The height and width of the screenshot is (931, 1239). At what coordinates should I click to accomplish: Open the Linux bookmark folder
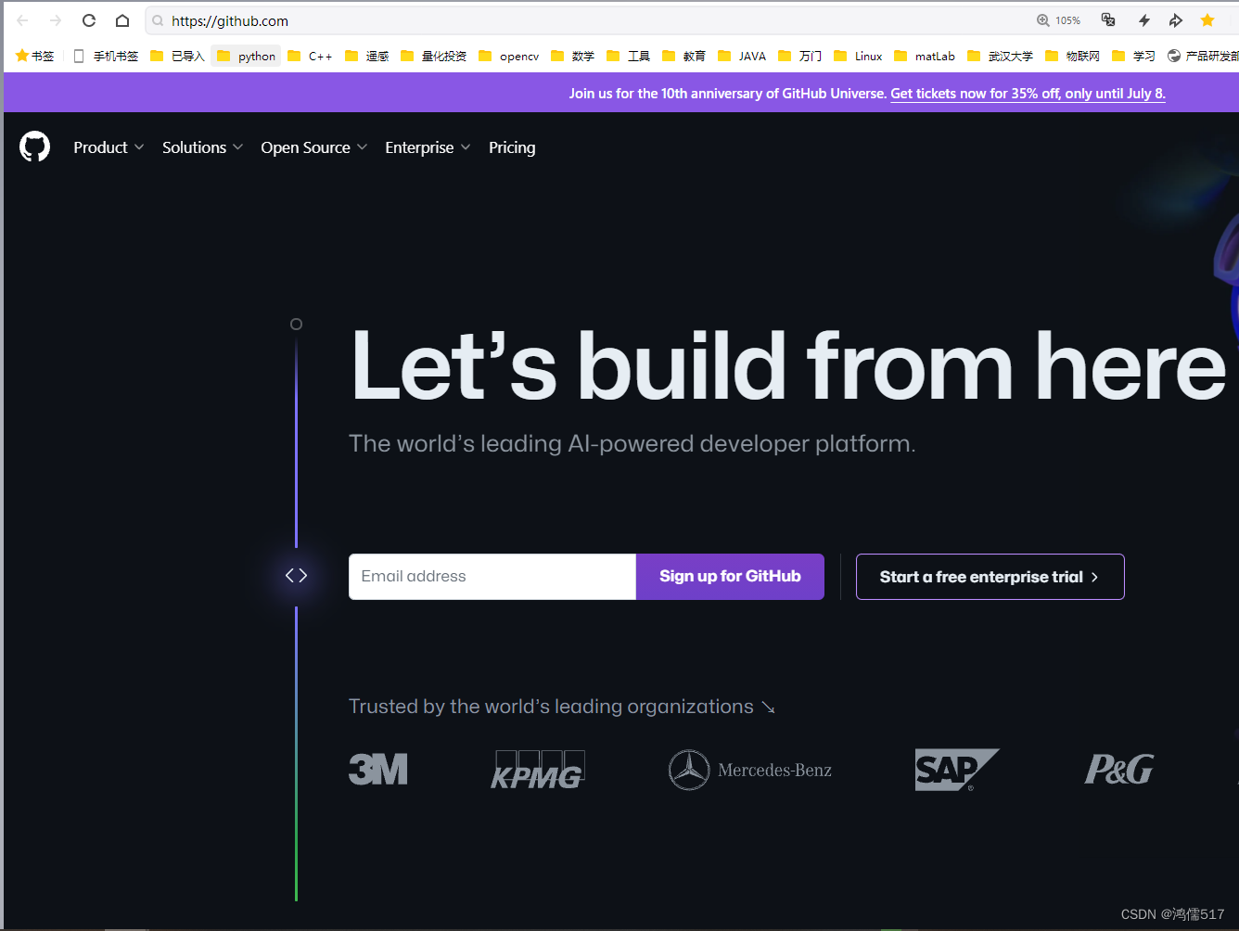[858, 56]
